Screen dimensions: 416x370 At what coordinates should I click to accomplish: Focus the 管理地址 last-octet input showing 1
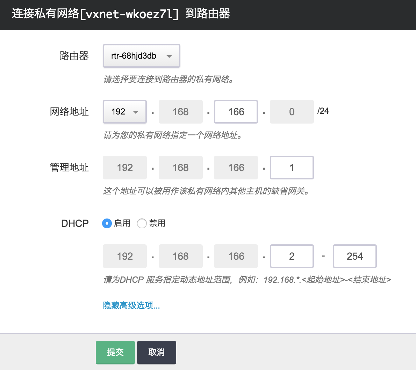292,168
